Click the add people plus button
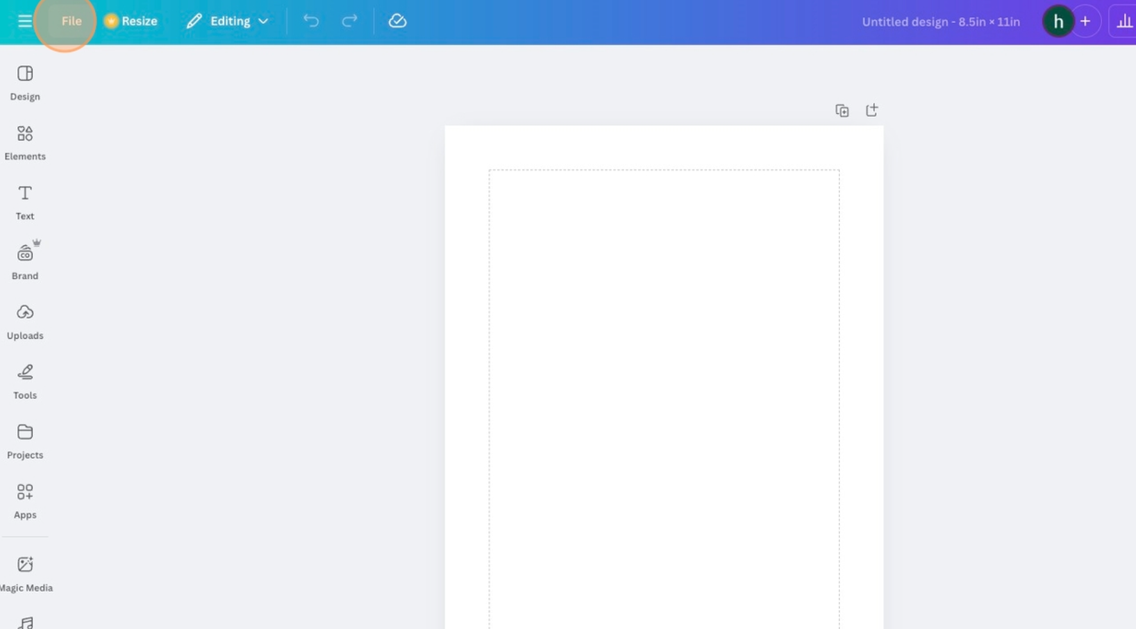Image resolution: width=1136 pixels, height=629 pixels. coord(1085,21)
